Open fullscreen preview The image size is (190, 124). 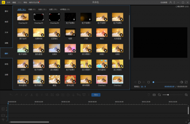(186, 82)
